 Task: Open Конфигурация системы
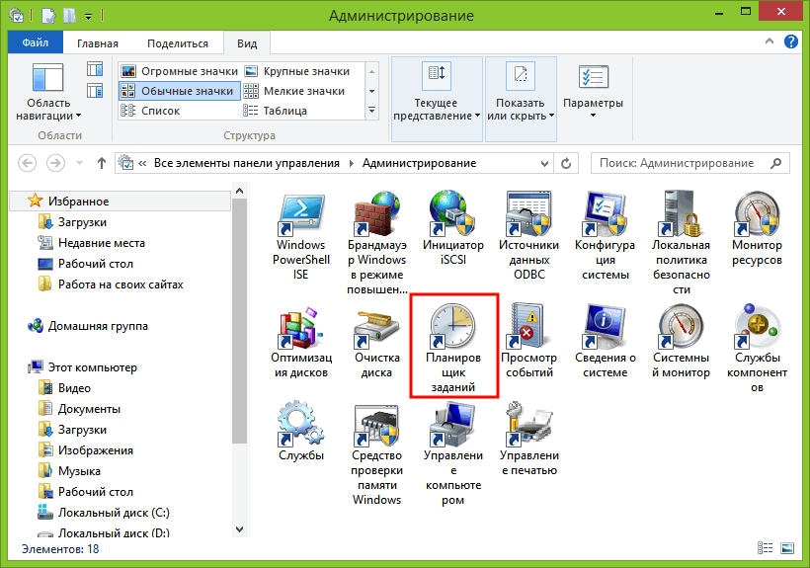coord(605,236)
